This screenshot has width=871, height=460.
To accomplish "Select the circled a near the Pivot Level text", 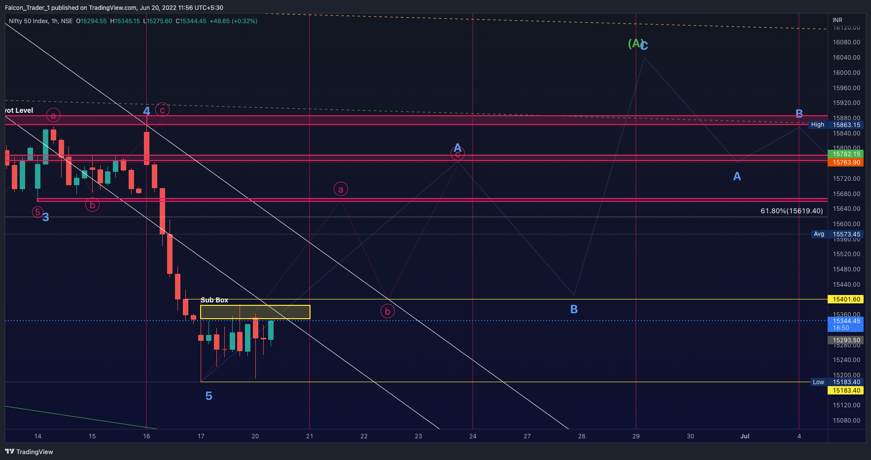I will point(53,116).
